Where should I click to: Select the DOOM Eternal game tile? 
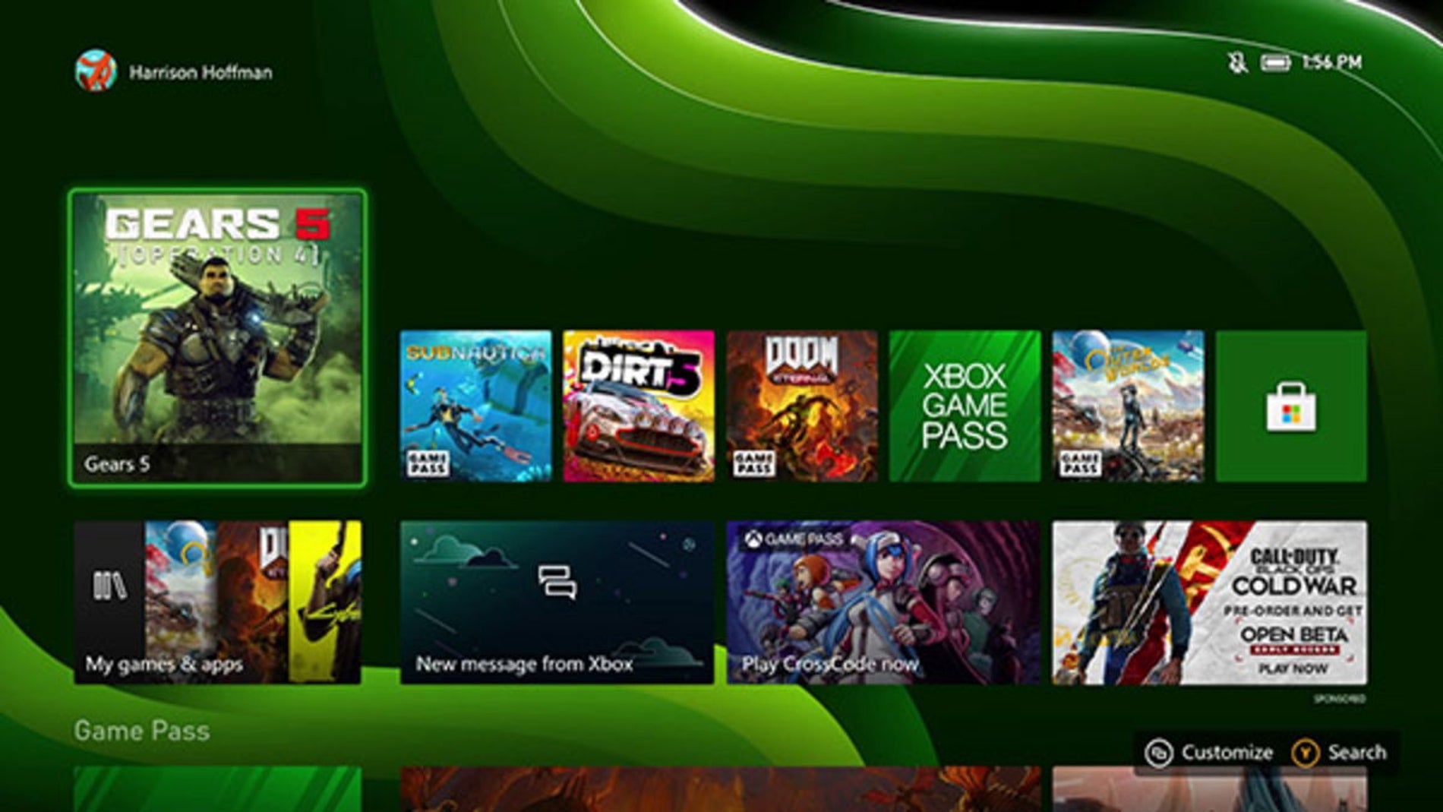click(x=802, y=406)
